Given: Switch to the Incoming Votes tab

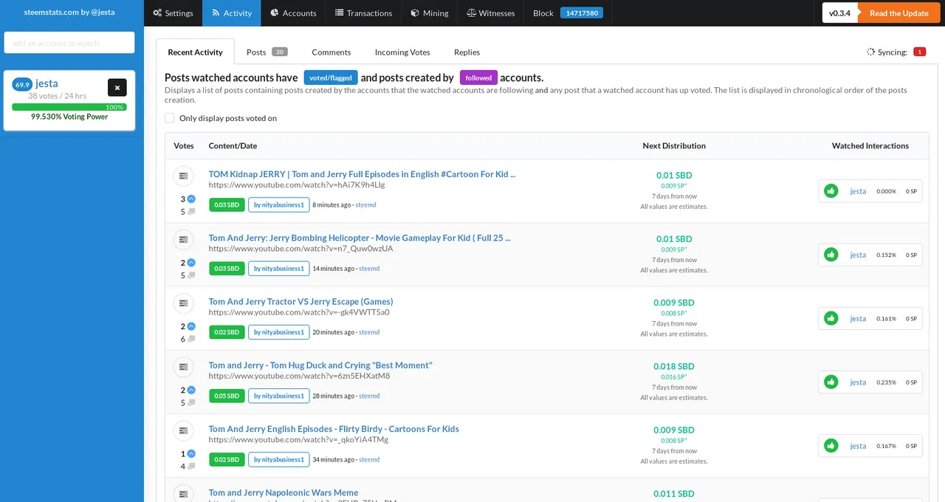Looking at the screenshot, I should coord(402,52).
